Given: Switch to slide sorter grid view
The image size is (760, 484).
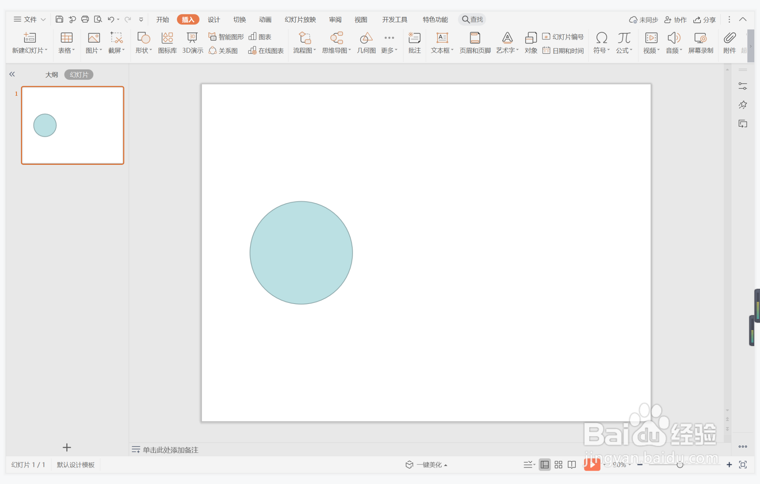Looking at the screenshot, I should (x=558, y=465).
